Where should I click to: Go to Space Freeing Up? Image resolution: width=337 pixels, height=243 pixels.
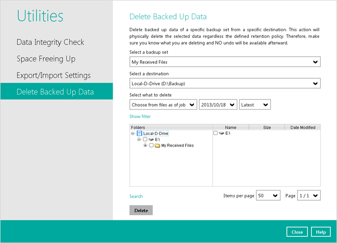point(46,59)
